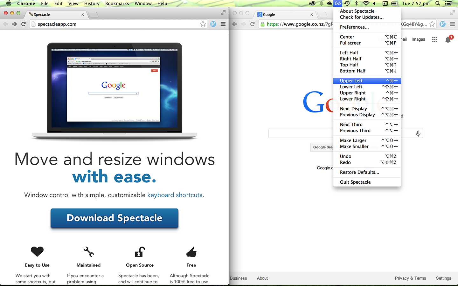This screenshot has height=286, width=458.
Task: Open the Chrome Bookmarks menu
Action: tap(117, 3)
